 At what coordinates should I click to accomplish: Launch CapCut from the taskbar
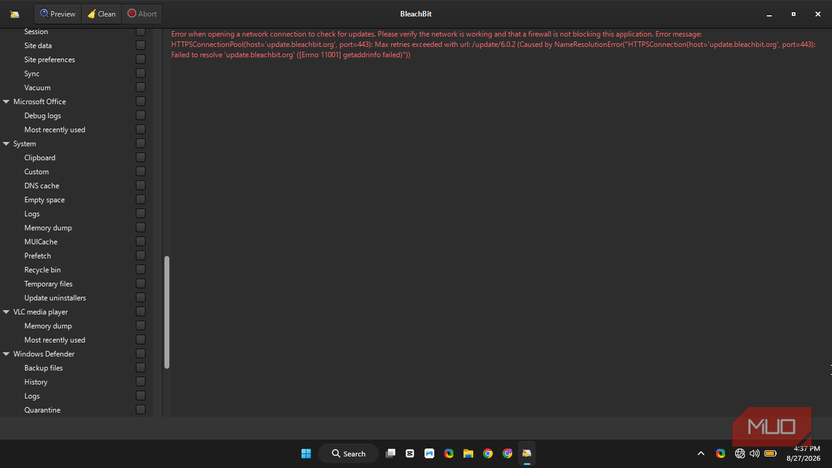[410, 453]
